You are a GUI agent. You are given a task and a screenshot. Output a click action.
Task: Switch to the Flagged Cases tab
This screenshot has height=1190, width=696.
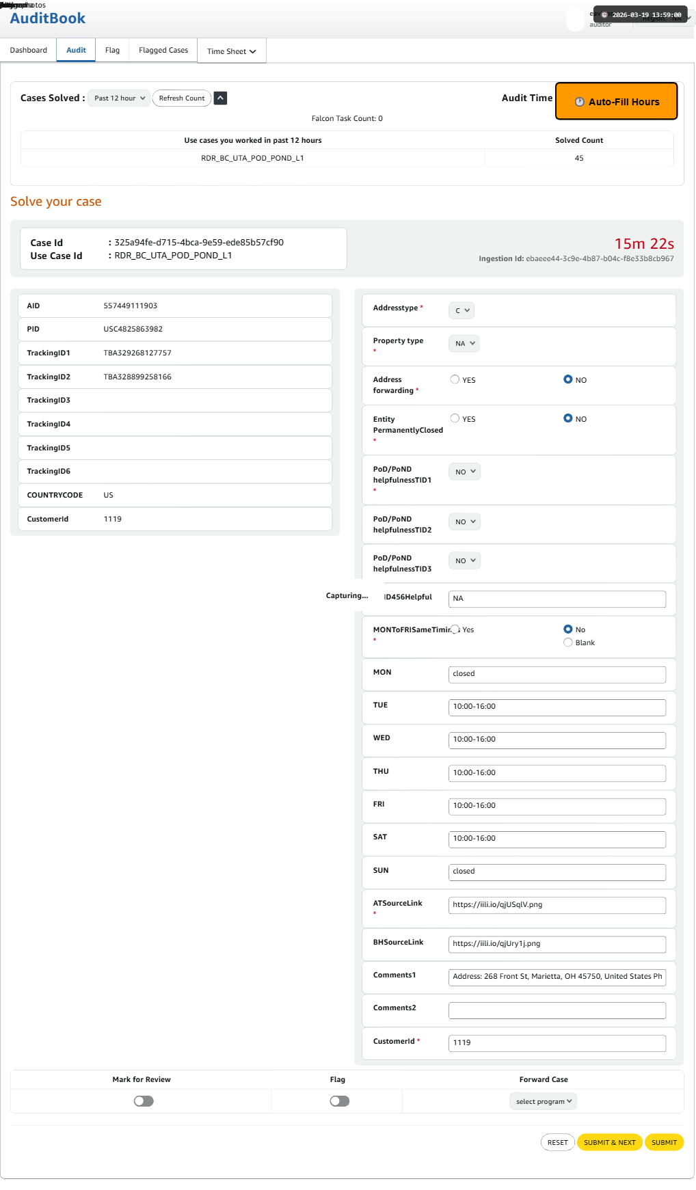click(163, 51)
